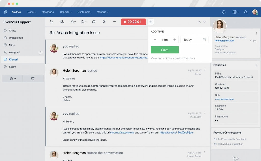Image resolution: width=261 pixels, height=161 pixels.
Task: Collapse the previous message using the up chevron
Action: 199,22
